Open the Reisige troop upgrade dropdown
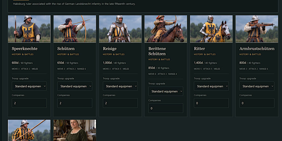 click(120, 86)
